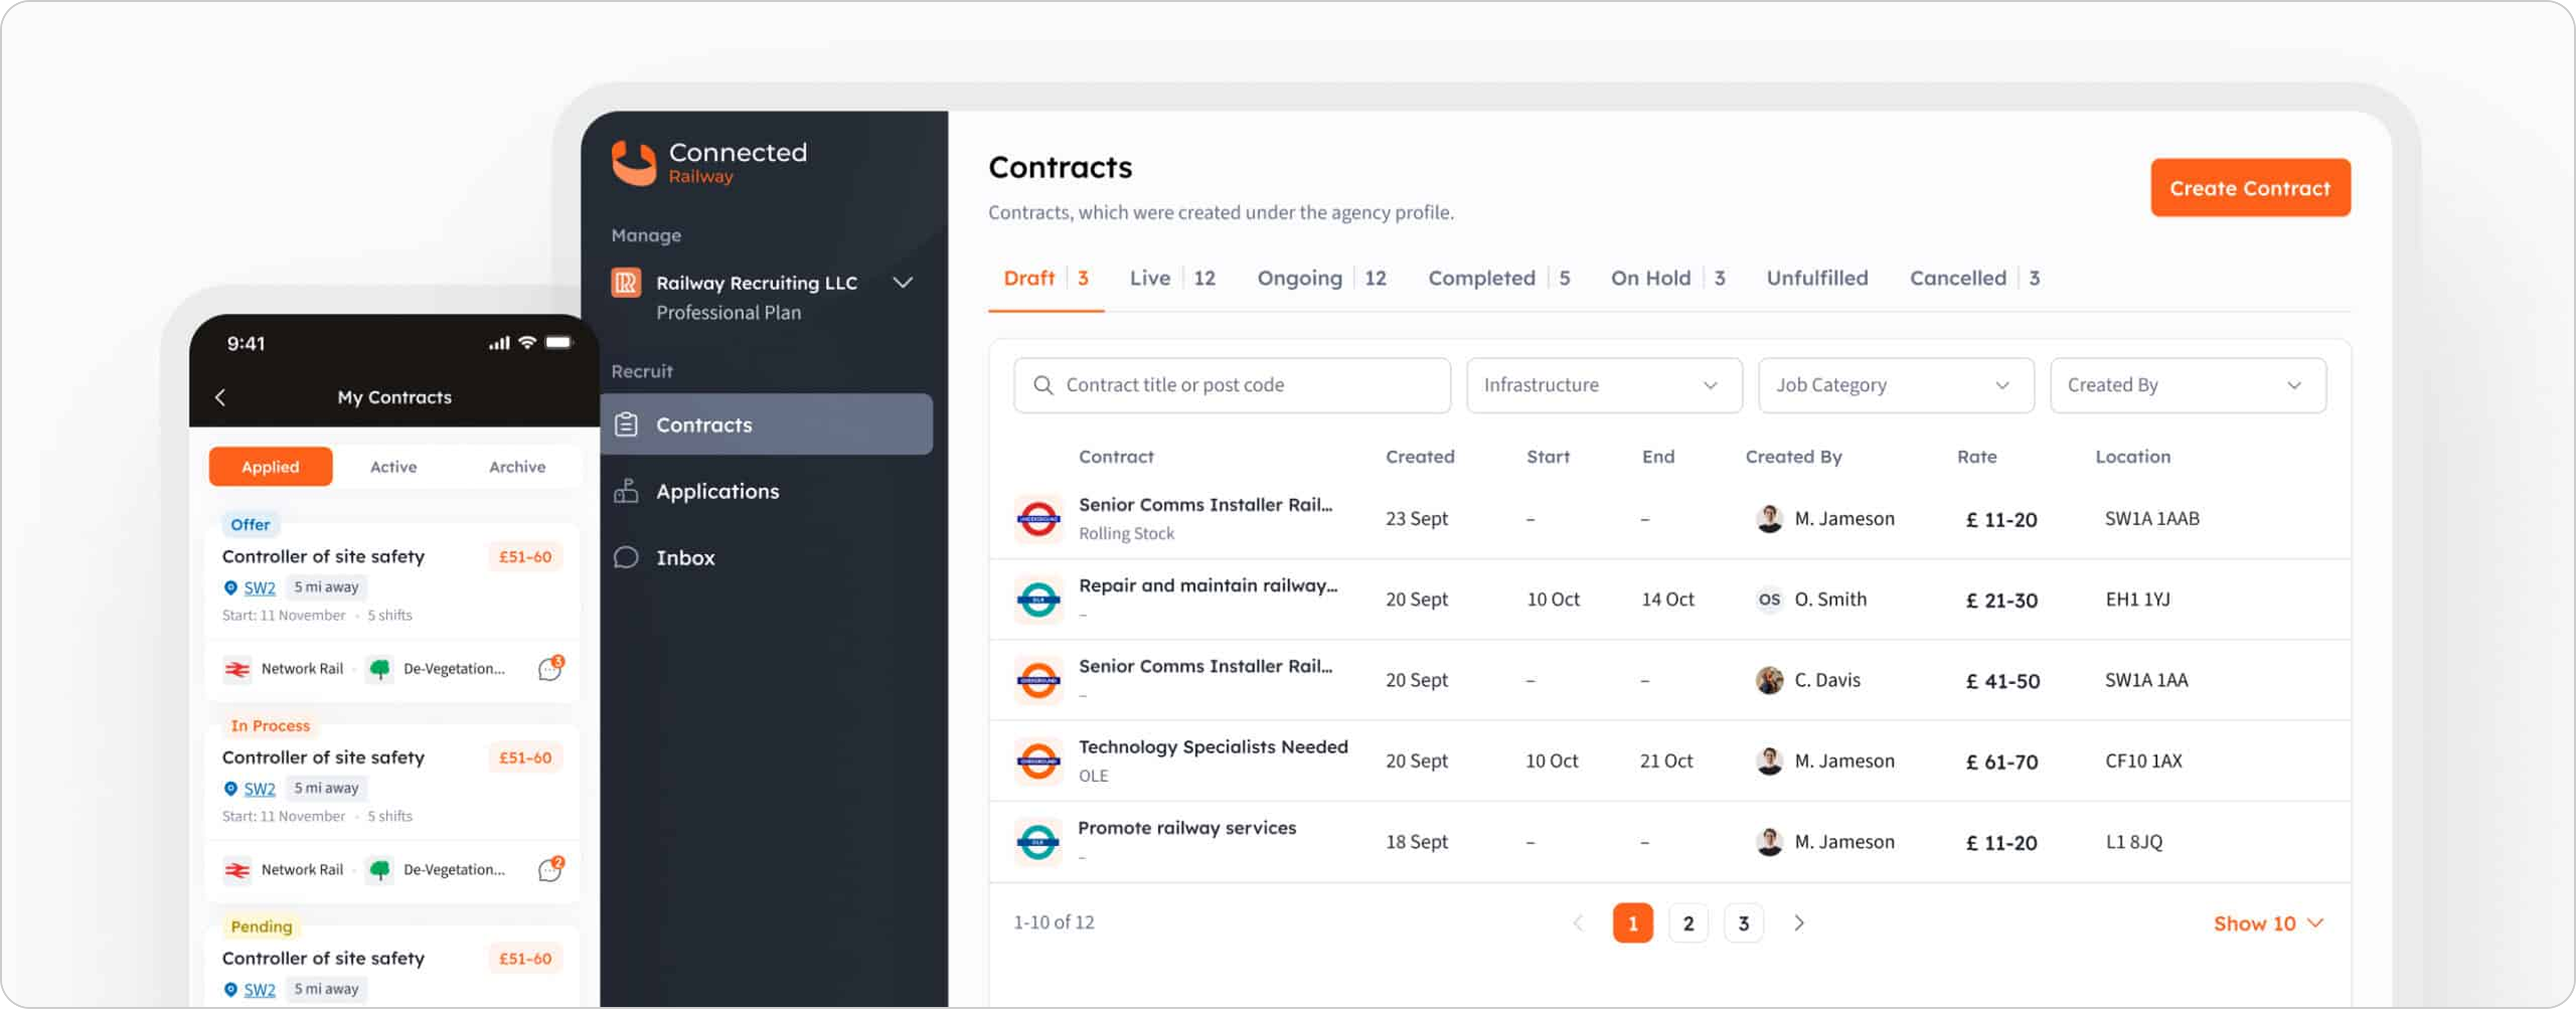Click De-Vegetation tree icon on In Process card
Viewport: 2576px width, 1009px height.
[x=380, y=870]
